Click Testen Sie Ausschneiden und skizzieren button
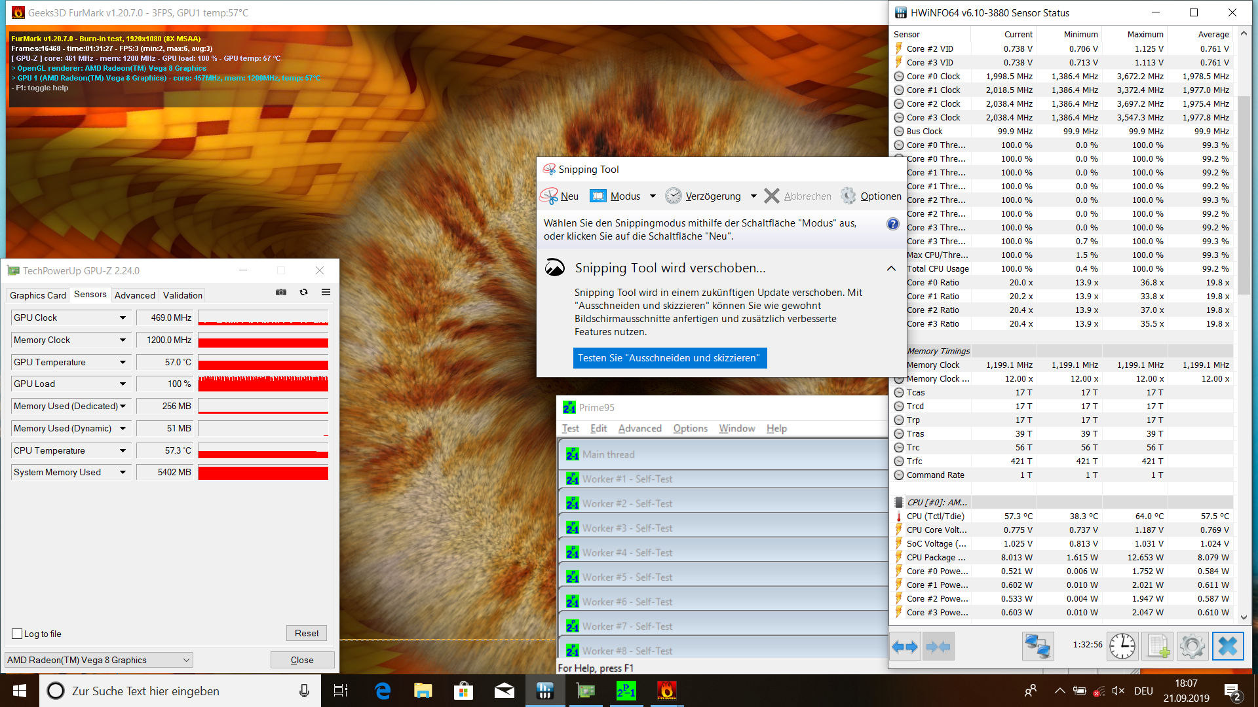Screen dimensions: 1258x707 (x=669, y=358)
